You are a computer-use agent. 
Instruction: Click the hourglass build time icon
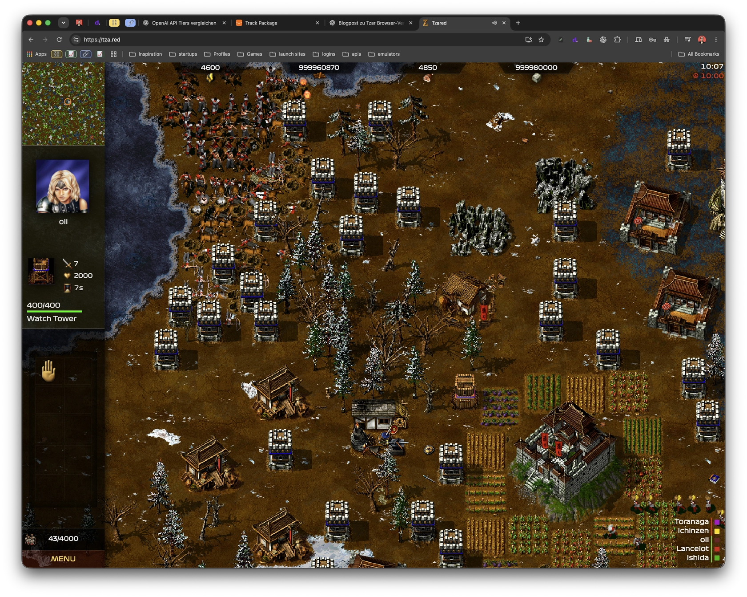pyautogui.click(x=67, y=288)
